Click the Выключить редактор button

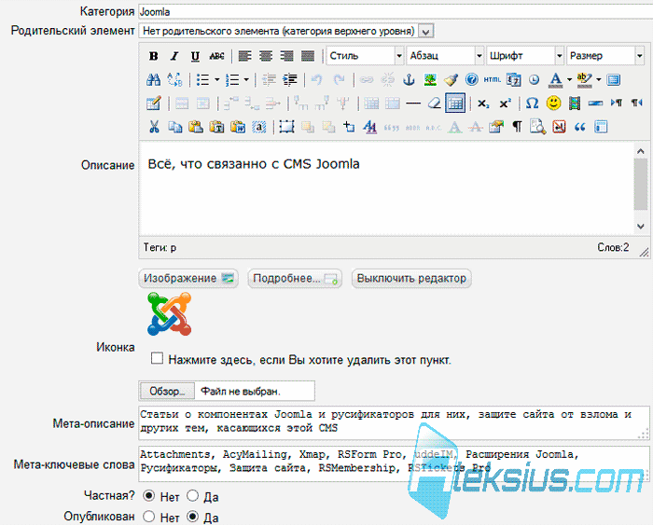[x=411, y=278]
